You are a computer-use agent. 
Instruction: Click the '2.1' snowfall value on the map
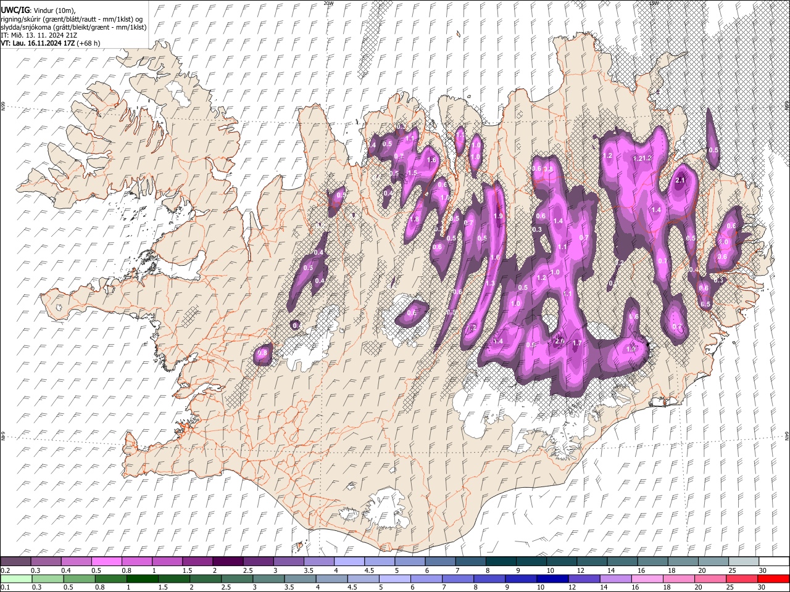pos(681,180)
